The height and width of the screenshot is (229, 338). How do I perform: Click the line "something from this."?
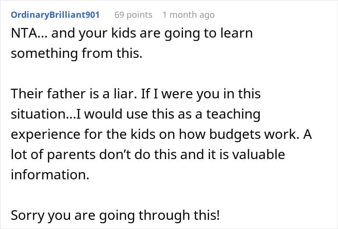(x=76, y=54)
